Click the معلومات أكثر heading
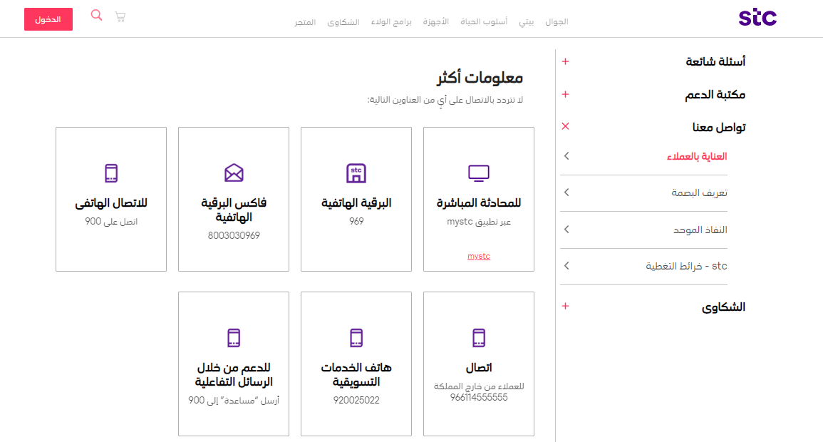 pyautogui.click(x=480, y=78)
